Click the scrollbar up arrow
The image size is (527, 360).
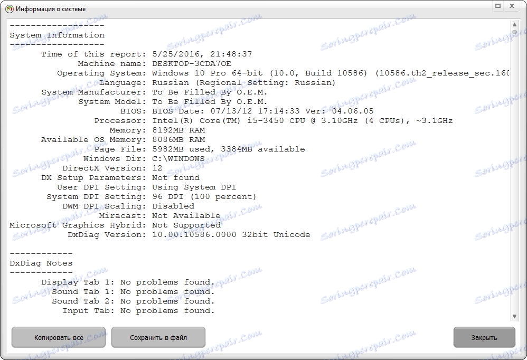(514, 24)
